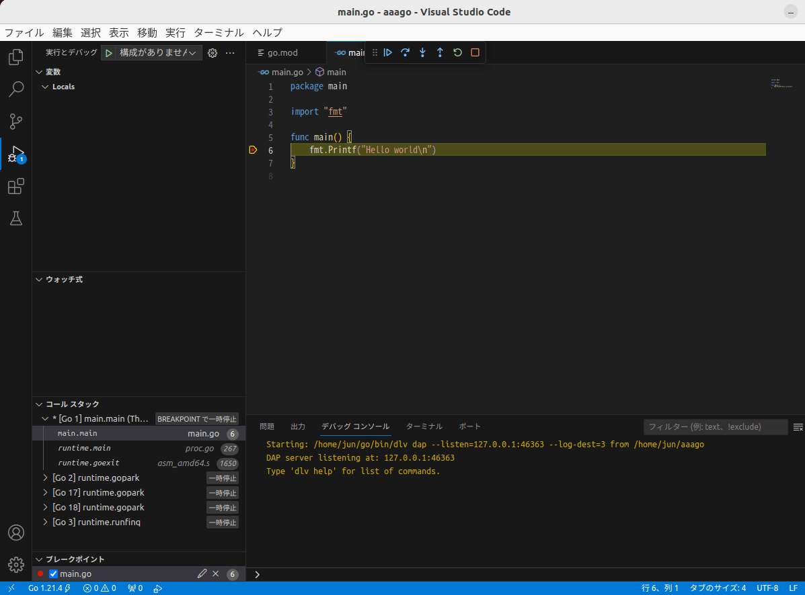The width and height of the screenshot is (805, 595).
Task: Open launch.json via gear icon
Action: (x=213, y=53)
